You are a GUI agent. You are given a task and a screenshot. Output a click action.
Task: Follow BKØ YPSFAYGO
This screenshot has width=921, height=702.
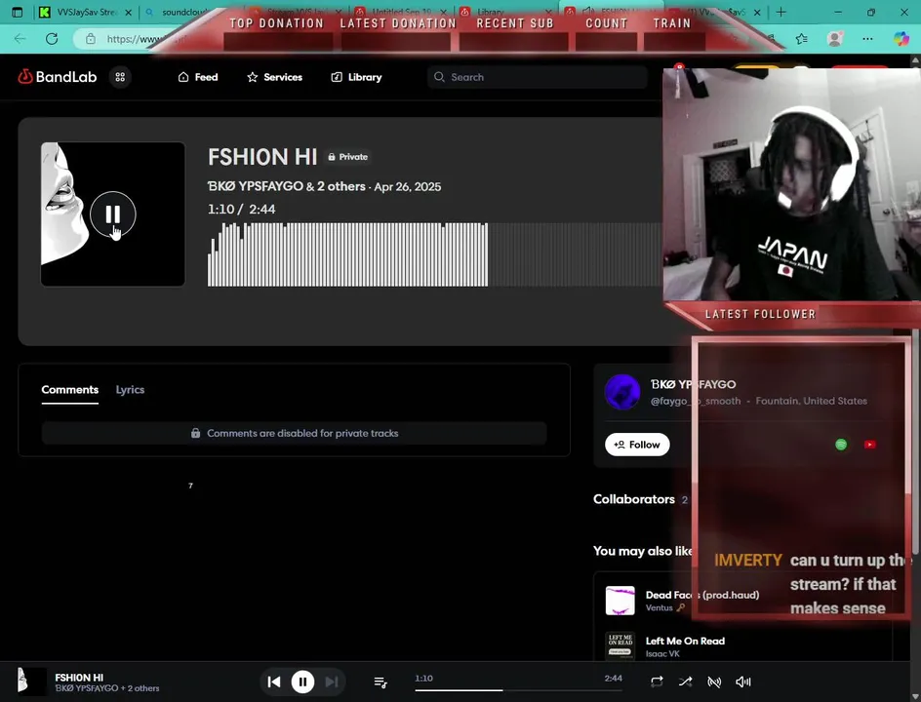click(637, 445)
